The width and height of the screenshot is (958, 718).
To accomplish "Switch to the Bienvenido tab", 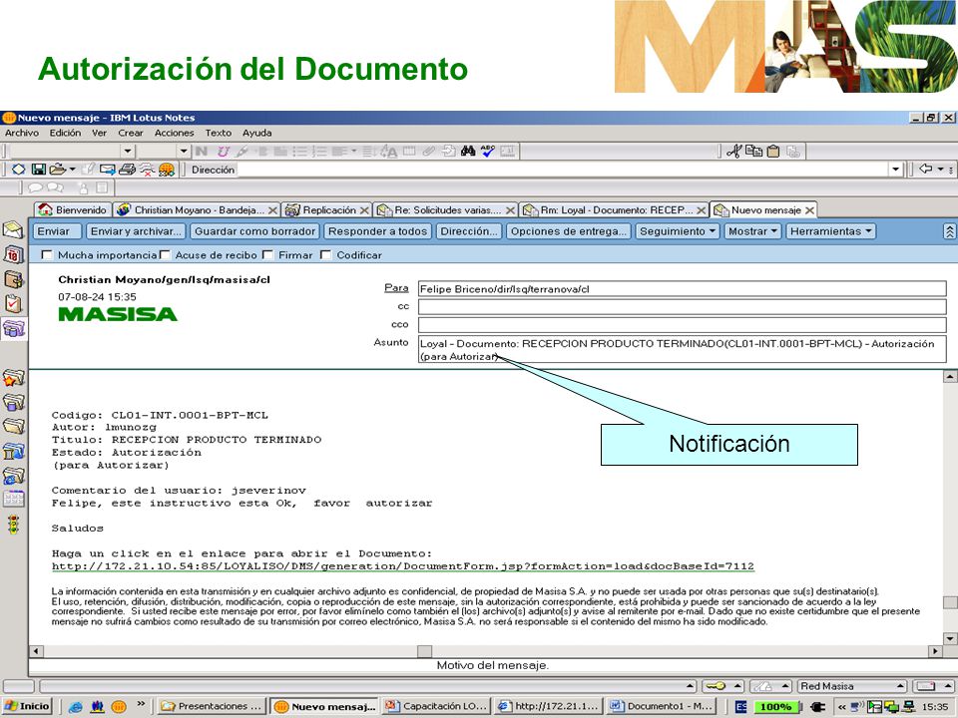I will point(73,210).
